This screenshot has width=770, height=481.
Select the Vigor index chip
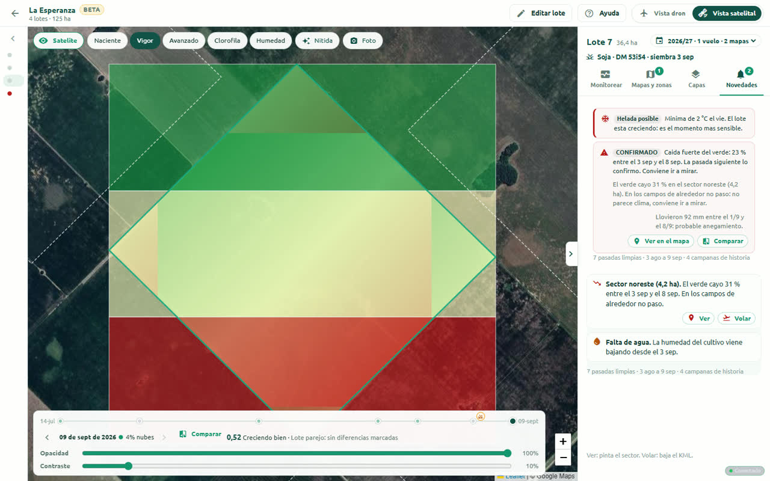pos(145,40)
